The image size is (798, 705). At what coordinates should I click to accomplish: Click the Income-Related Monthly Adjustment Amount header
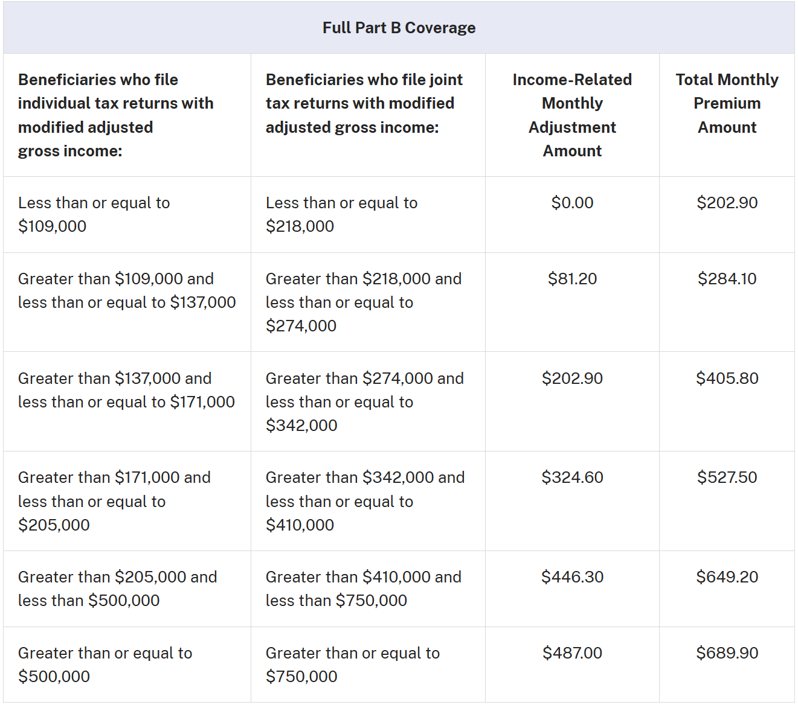coord(572,115)
